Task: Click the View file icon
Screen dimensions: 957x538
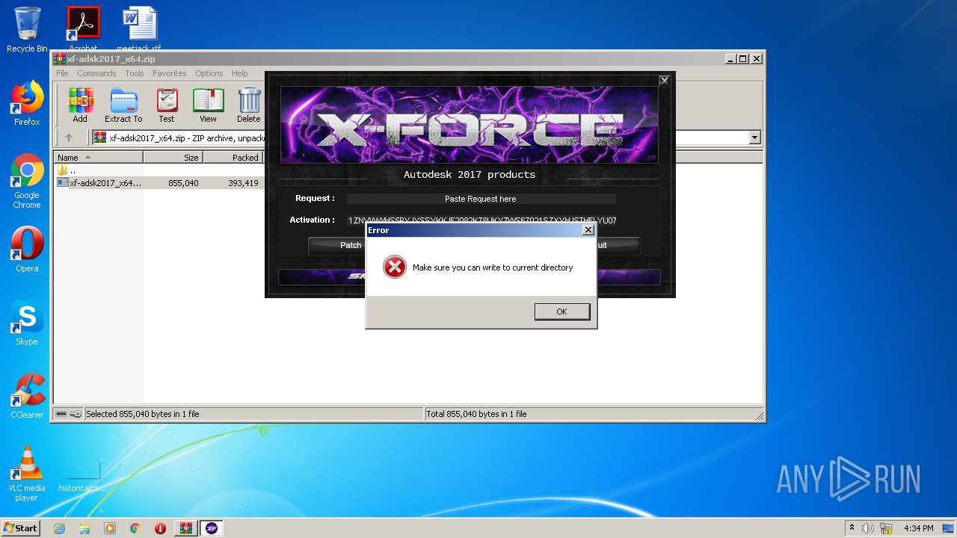Action: pyautogui.click(x=208, y=105)
